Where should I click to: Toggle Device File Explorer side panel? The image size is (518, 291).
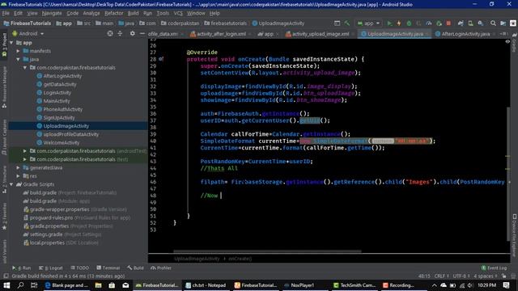coord(515,235)
